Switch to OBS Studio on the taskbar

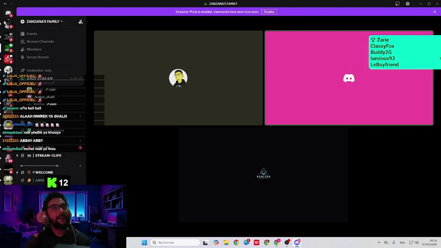[287, 242]
